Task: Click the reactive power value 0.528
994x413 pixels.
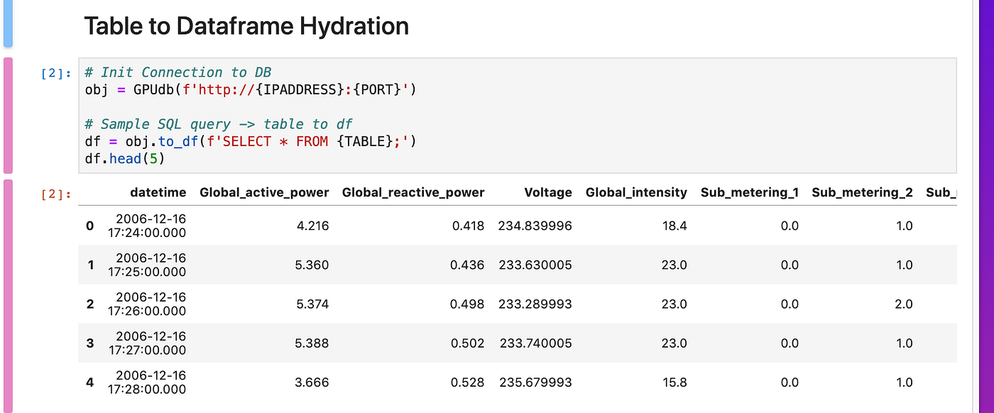Action: pyautogui.click(x=467, y=382)
